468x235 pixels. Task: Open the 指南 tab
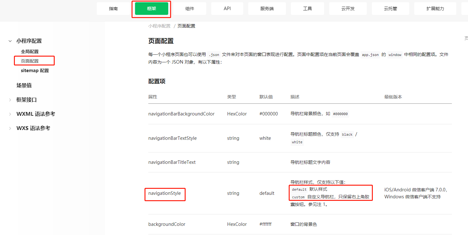[x=113, y=9]
